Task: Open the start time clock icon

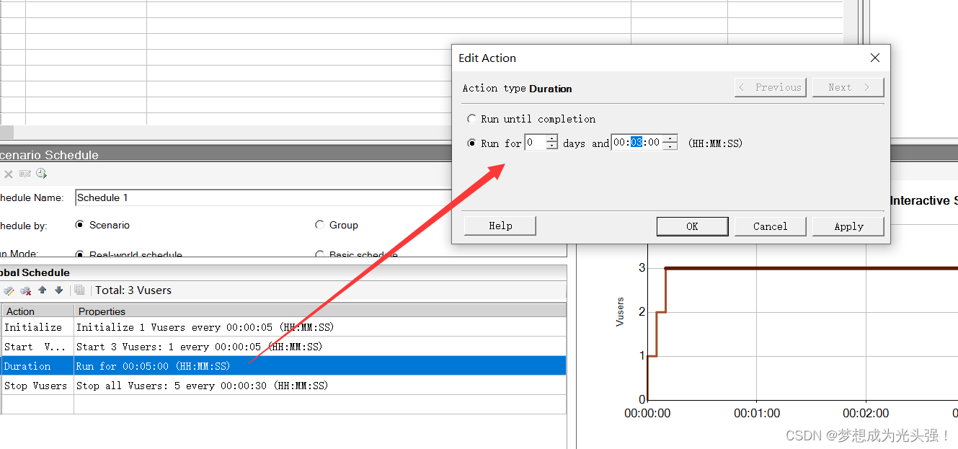Action: pos(41,174)
